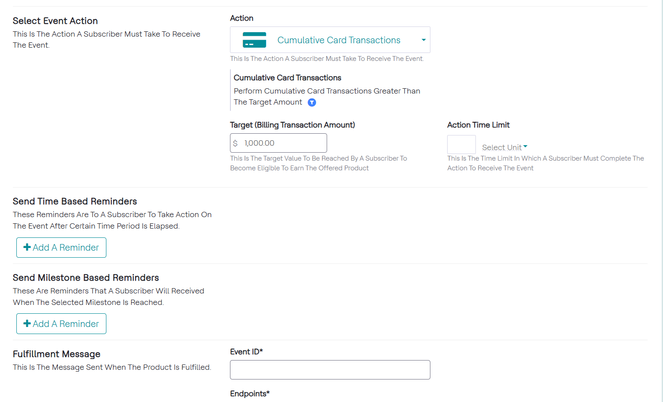Click the bold Cumulative Card Transactions description title
This screenshot has height=402, width=663.
[x=287, y=78]
